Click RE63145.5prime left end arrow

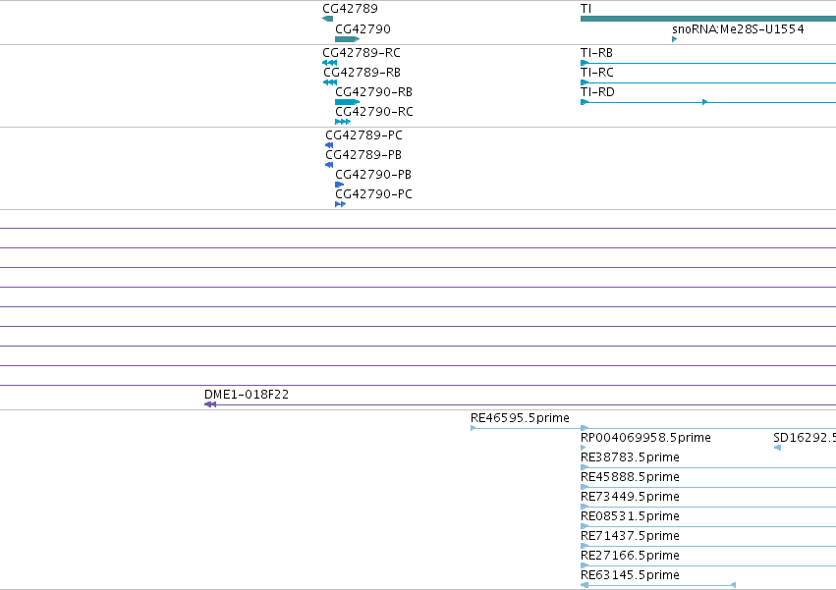coord(585,585)
